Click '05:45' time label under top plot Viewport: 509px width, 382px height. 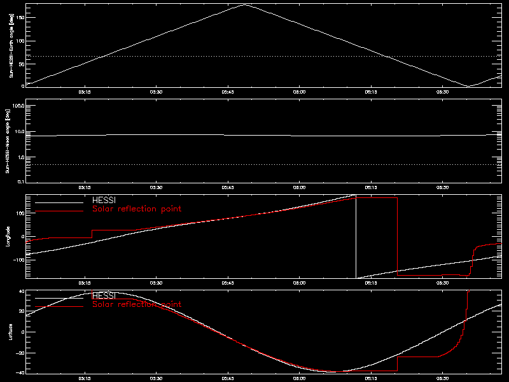coord(228,92)
